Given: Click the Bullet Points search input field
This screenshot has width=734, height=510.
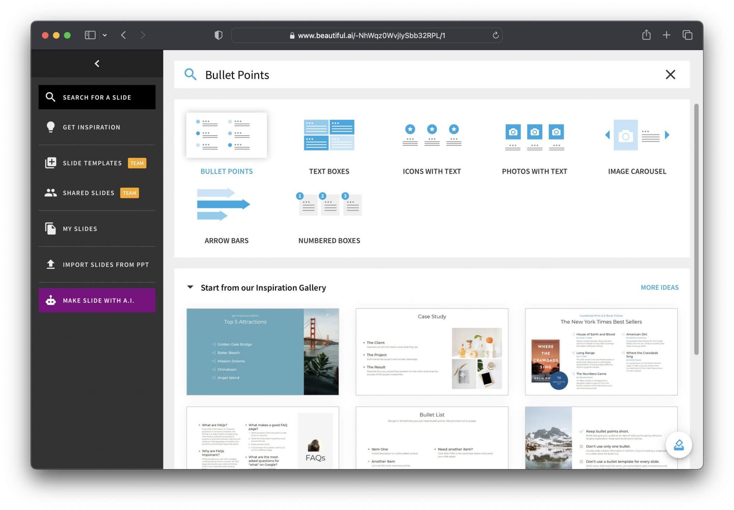Looking at the screenshot, I should click(430, 75).
